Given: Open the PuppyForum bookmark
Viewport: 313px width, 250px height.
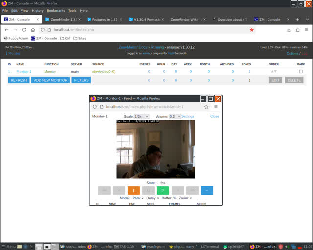Looking at the screenshot, I should coord(16,38).
